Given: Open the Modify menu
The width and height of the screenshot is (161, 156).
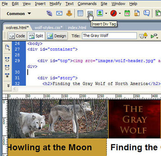Looking at the screenshot, I should point(56,4).
